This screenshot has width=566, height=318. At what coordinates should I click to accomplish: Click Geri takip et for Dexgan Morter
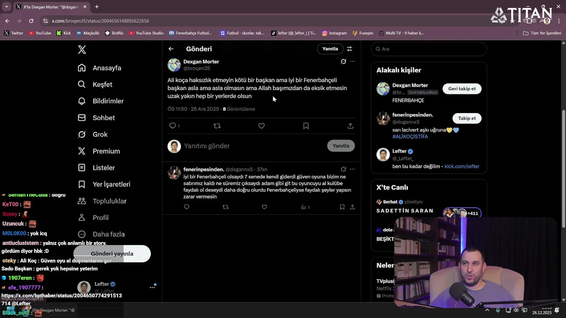pos(462,89)
